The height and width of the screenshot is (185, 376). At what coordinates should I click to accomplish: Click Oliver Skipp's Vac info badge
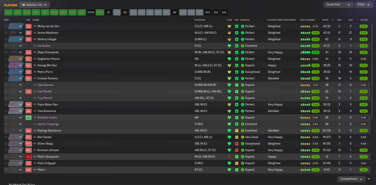28,144
